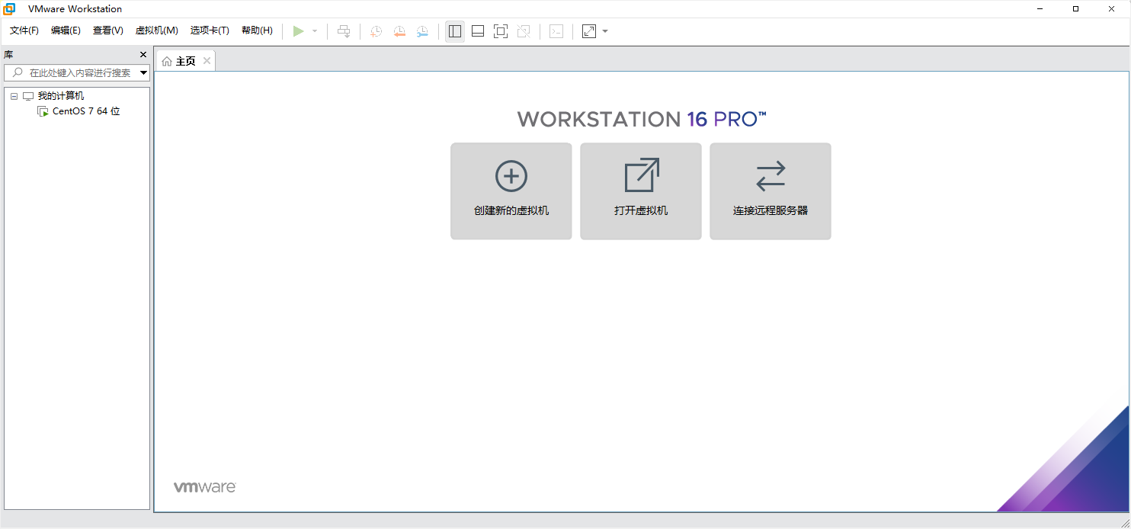Click the revert to snapshot icon
The width and height of the screenshot is (1131, 529).
(399, 31)
